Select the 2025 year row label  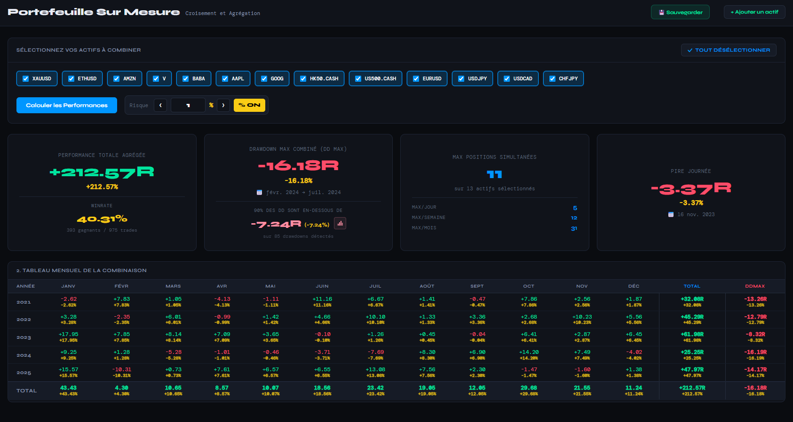24,373
